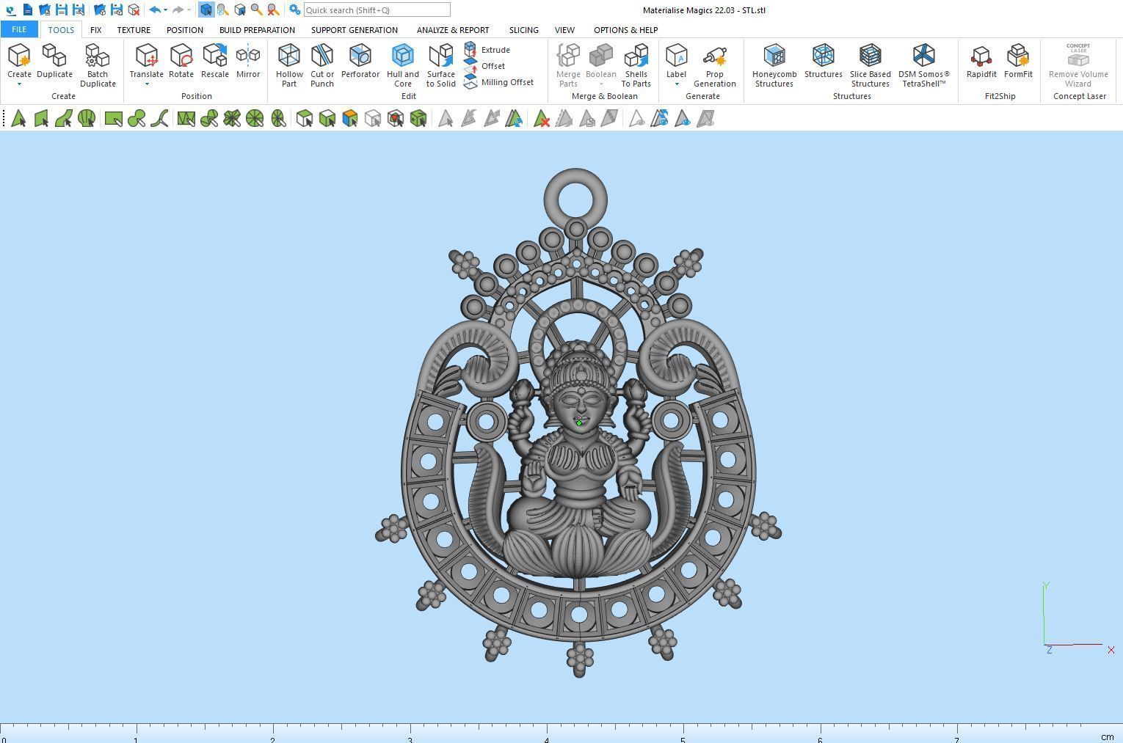The width and height of the screenshot is (1123, 743).
Task: Click the invert marked triangles icon
Action: (515, 119)
